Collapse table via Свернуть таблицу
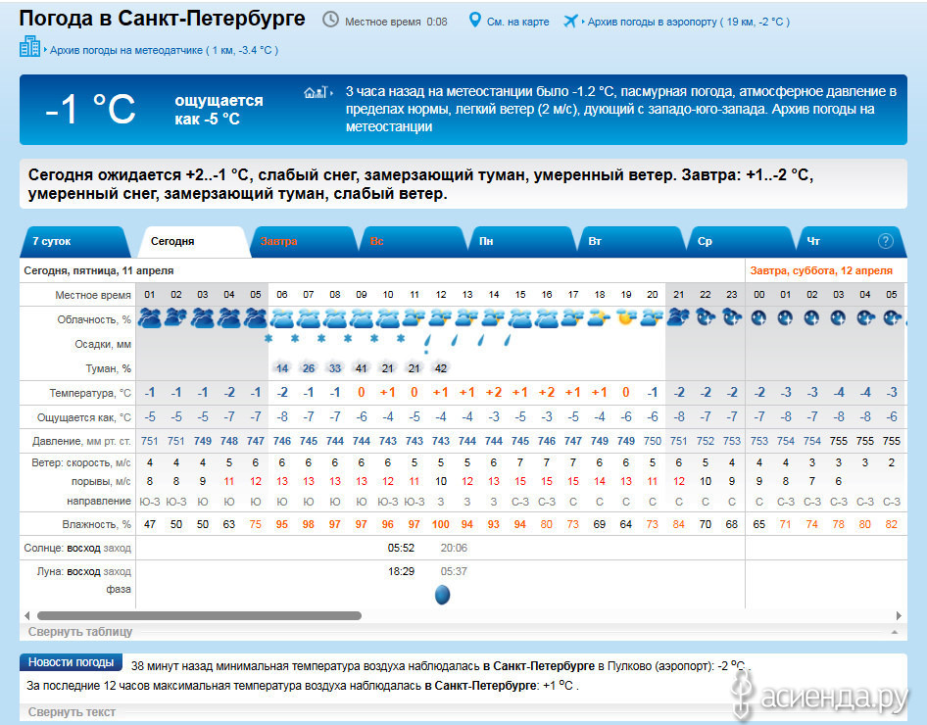 click(x=80, y=632)
